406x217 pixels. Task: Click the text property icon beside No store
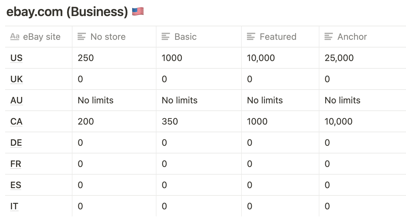pos(82,37)
